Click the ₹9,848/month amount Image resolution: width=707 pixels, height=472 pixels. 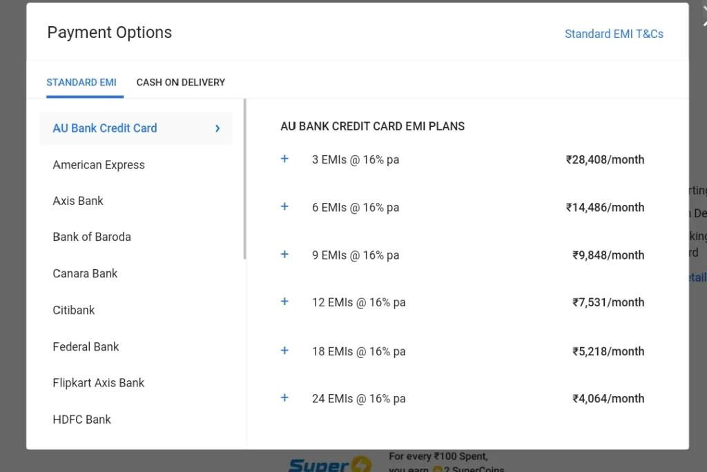(608, 255)
